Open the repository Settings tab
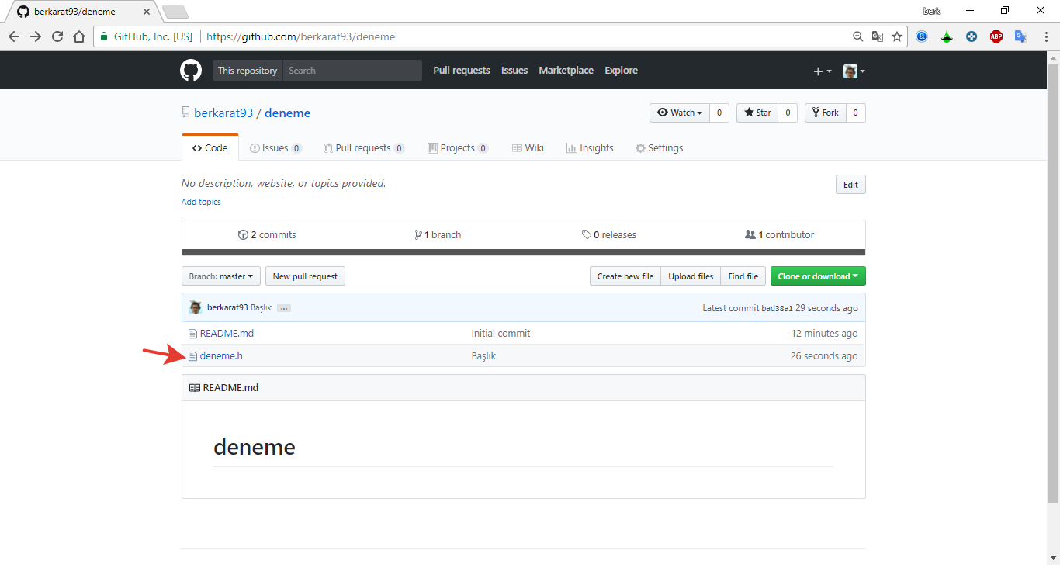 pyautogui.click(x=659, y=148)
